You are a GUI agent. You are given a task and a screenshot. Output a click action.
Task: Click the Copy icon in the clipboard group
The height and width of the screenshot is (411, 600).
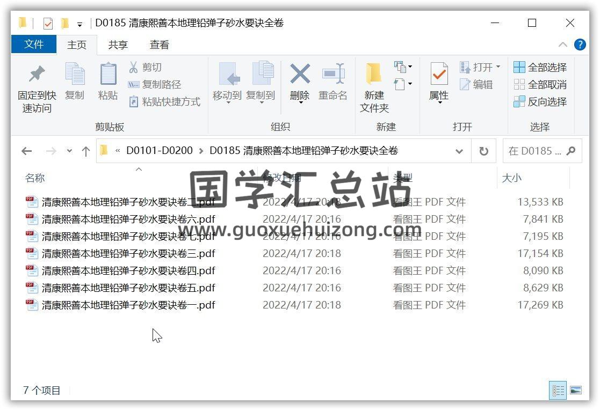(75, 74)
